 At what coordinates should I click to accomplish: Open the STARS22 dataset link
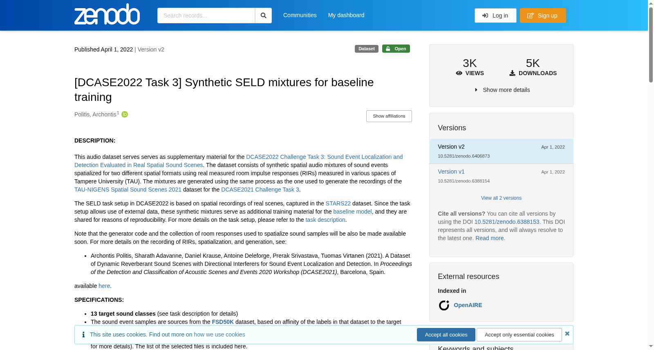tap(338, 203)
